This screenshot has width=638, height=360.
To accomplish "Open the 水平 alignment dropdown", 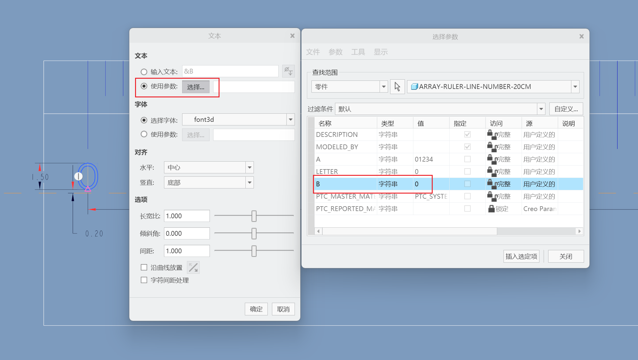I will (x=249, y=167).
